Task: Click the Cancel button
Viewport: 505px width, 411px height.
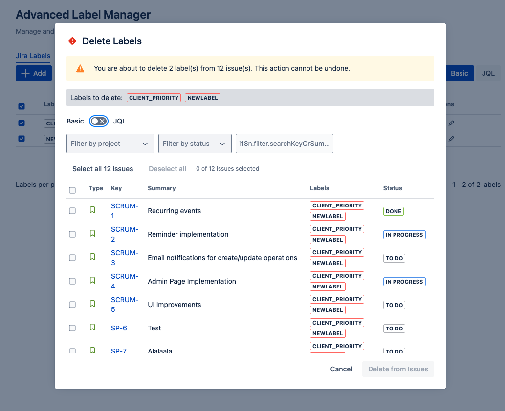Action: coord(341,369)
